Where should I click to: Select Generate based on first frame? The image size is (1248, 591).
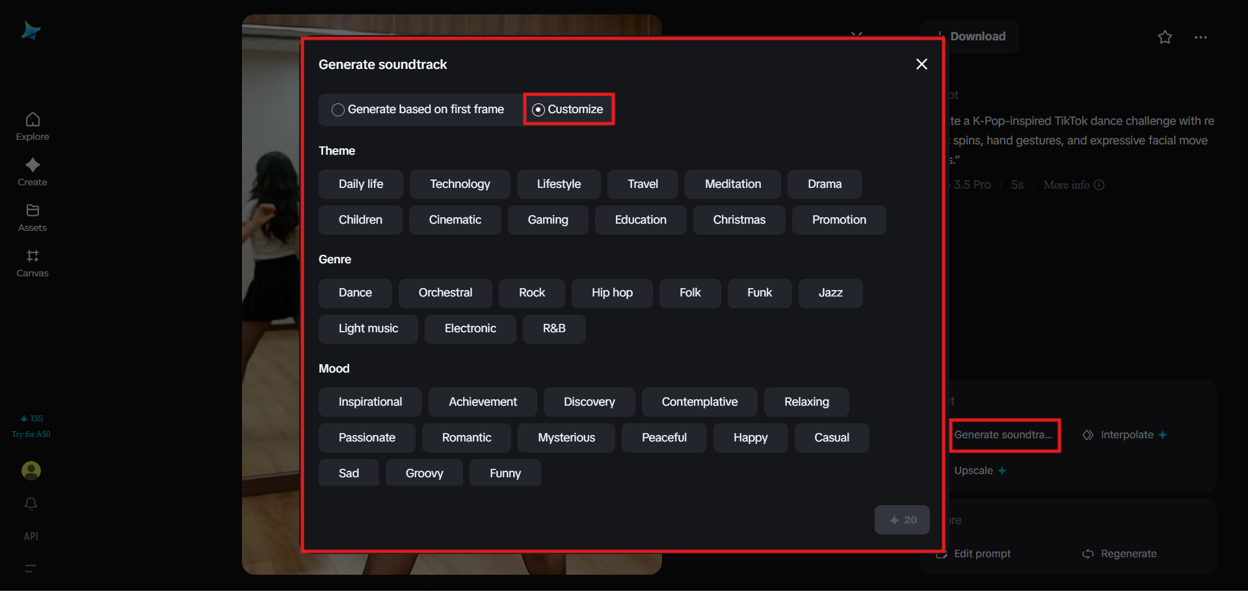coord(419,109)
